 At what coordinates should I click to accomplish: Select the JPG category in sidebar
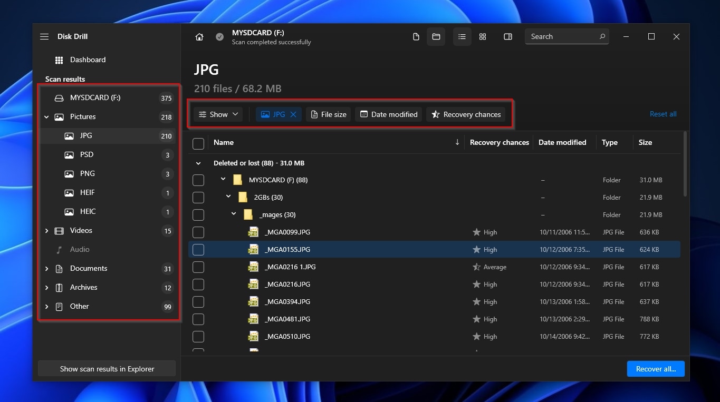click(108, 136)
